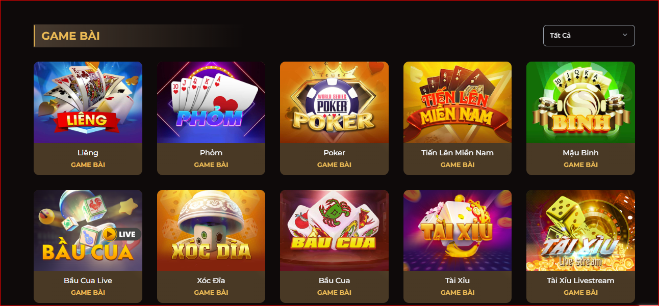
Task: Select GAME BÀI tag under Liêng
Action: 88,165
